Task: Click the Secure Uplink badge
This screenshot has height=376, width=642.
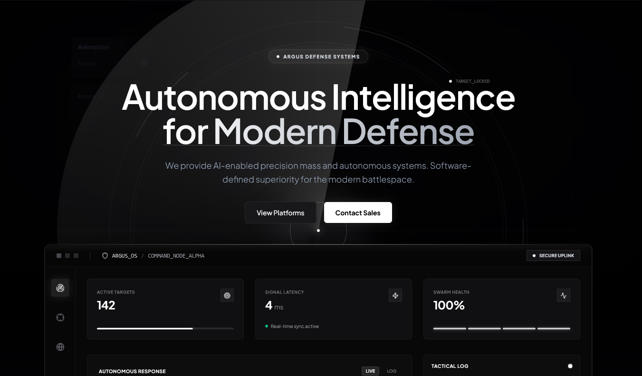Action: [x=553, y=256]
